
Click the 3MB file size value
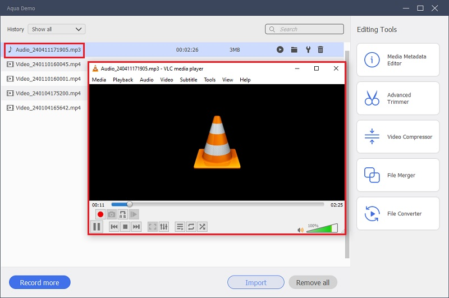[235, 50]
